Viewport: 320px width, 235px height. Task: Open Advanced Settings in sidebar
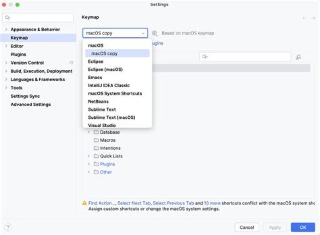[30, 104]
